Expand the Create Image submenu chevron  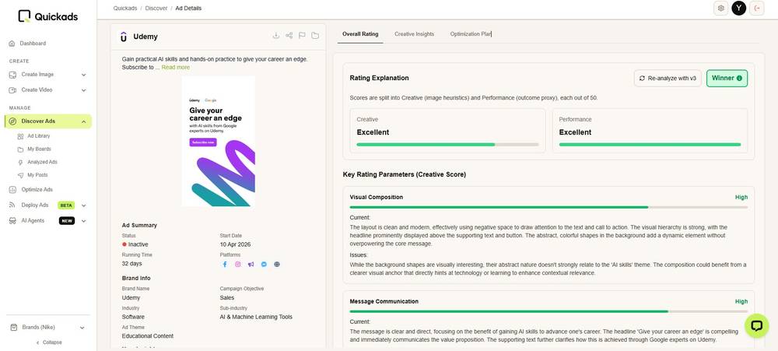point(83,75)
